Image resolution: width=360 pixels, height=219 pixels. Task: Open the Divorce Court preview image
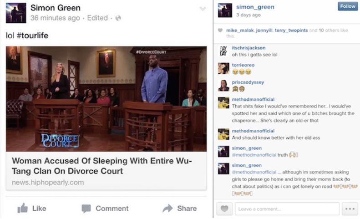[x=106, y=99]
